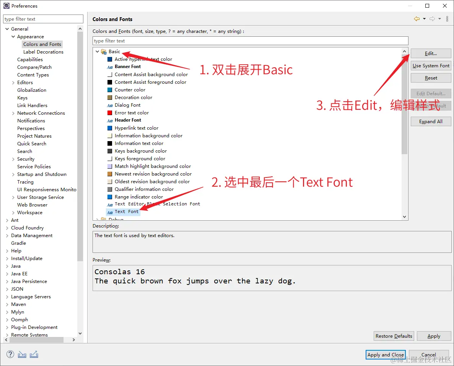Expand the Network Connections node
The width and height of the screenshot is (454, 366).
[x=13, y=113]
